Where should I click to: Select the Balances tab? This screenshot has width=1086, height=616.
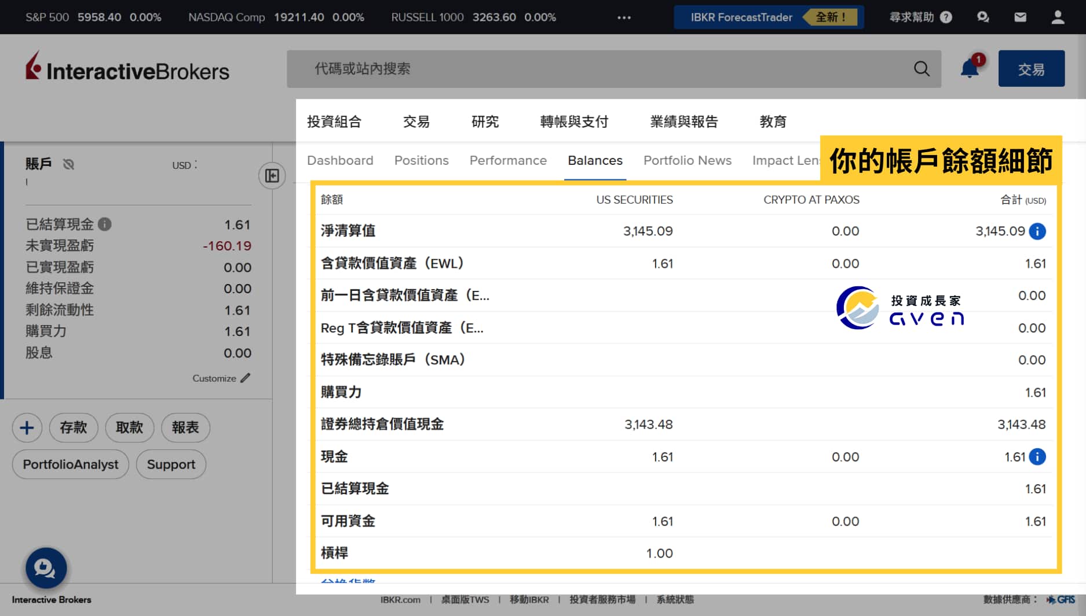tap(595, 160)
